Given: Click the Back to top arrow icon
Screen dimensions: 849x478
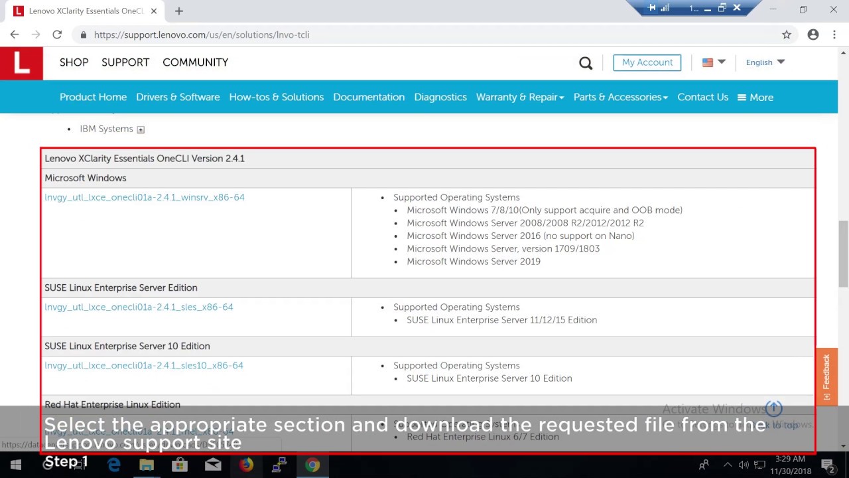Looking at the screenshot, I should pos(774,408).
